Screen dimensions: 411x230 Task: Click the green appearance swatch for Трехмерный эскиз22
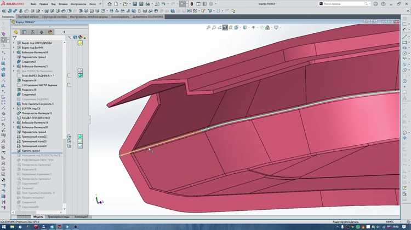pyautogui.click(x=80, y=137)
